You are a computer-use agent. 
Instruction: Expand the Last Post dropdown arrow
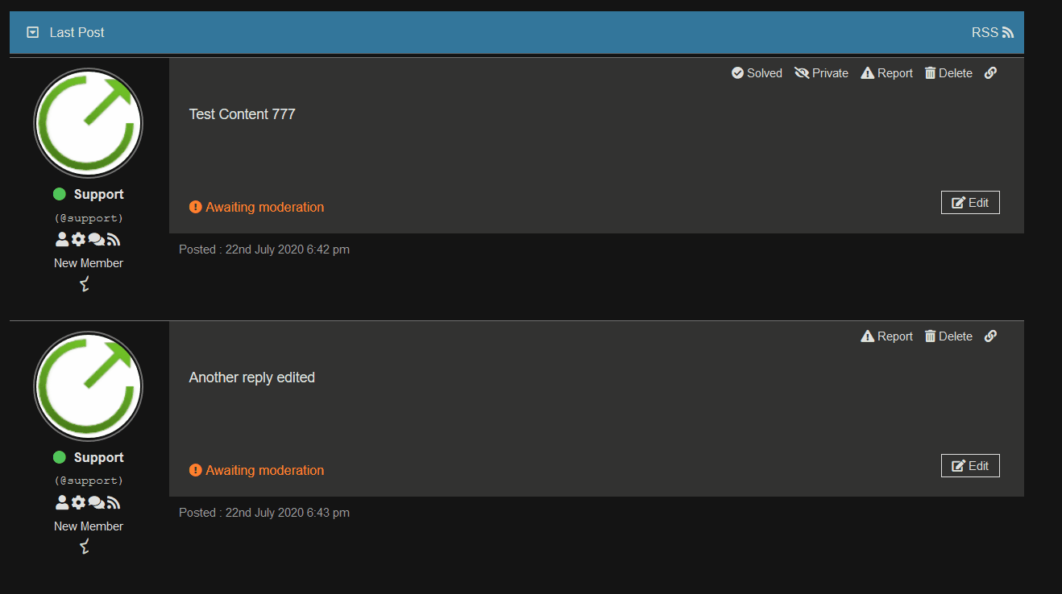tap(32, 32)
